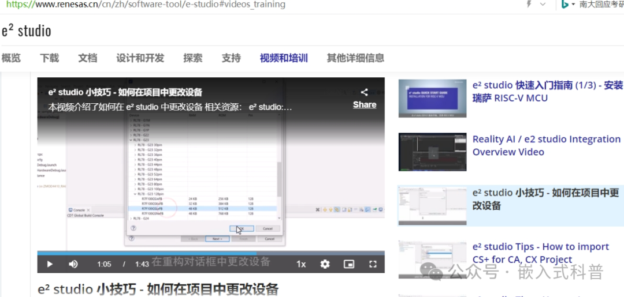Collapse the RL78 - G23 tree node
Screen dimensions: 624x297
coord(131,140)
